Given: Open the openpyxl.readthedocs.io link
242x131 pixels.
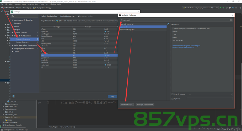Looking at the screenshot, I should click(x=183, y=47).
